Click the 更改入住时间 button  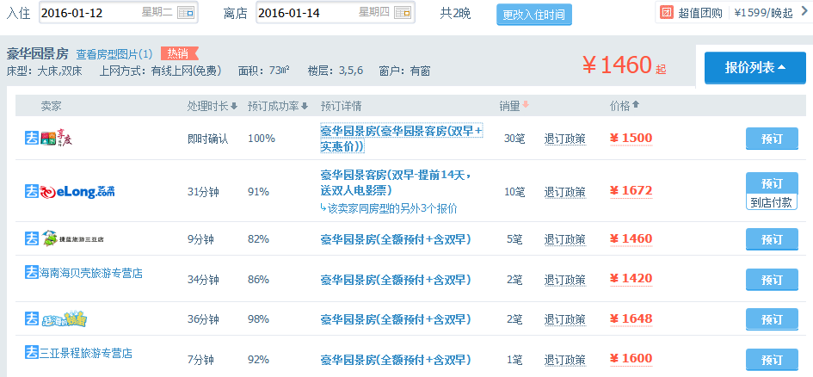click(533, 15)
